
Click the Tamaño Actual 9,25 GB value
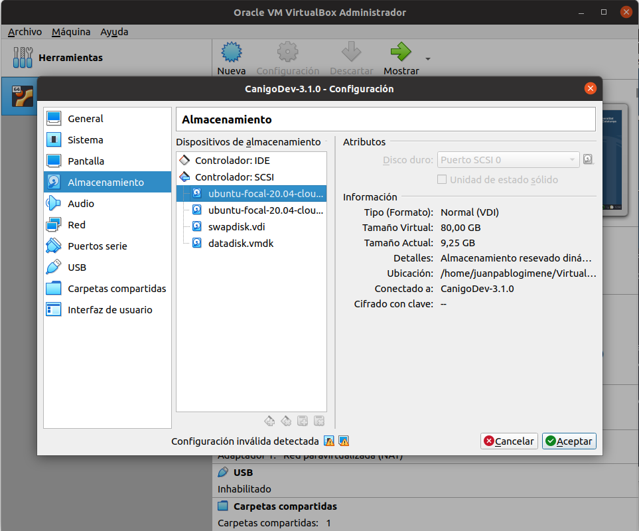[458, 243]
